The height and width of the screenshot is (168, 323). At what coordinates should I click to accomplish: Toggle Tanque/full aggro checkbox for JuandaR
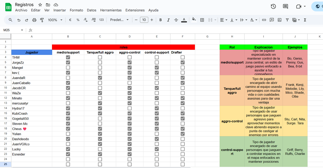[x=100, y=78]
